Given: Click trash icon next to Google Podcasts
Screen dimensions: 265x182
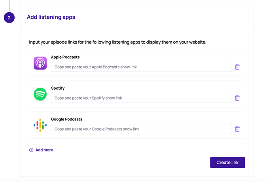Looking at the screenshot, I should tap(237, 129).
